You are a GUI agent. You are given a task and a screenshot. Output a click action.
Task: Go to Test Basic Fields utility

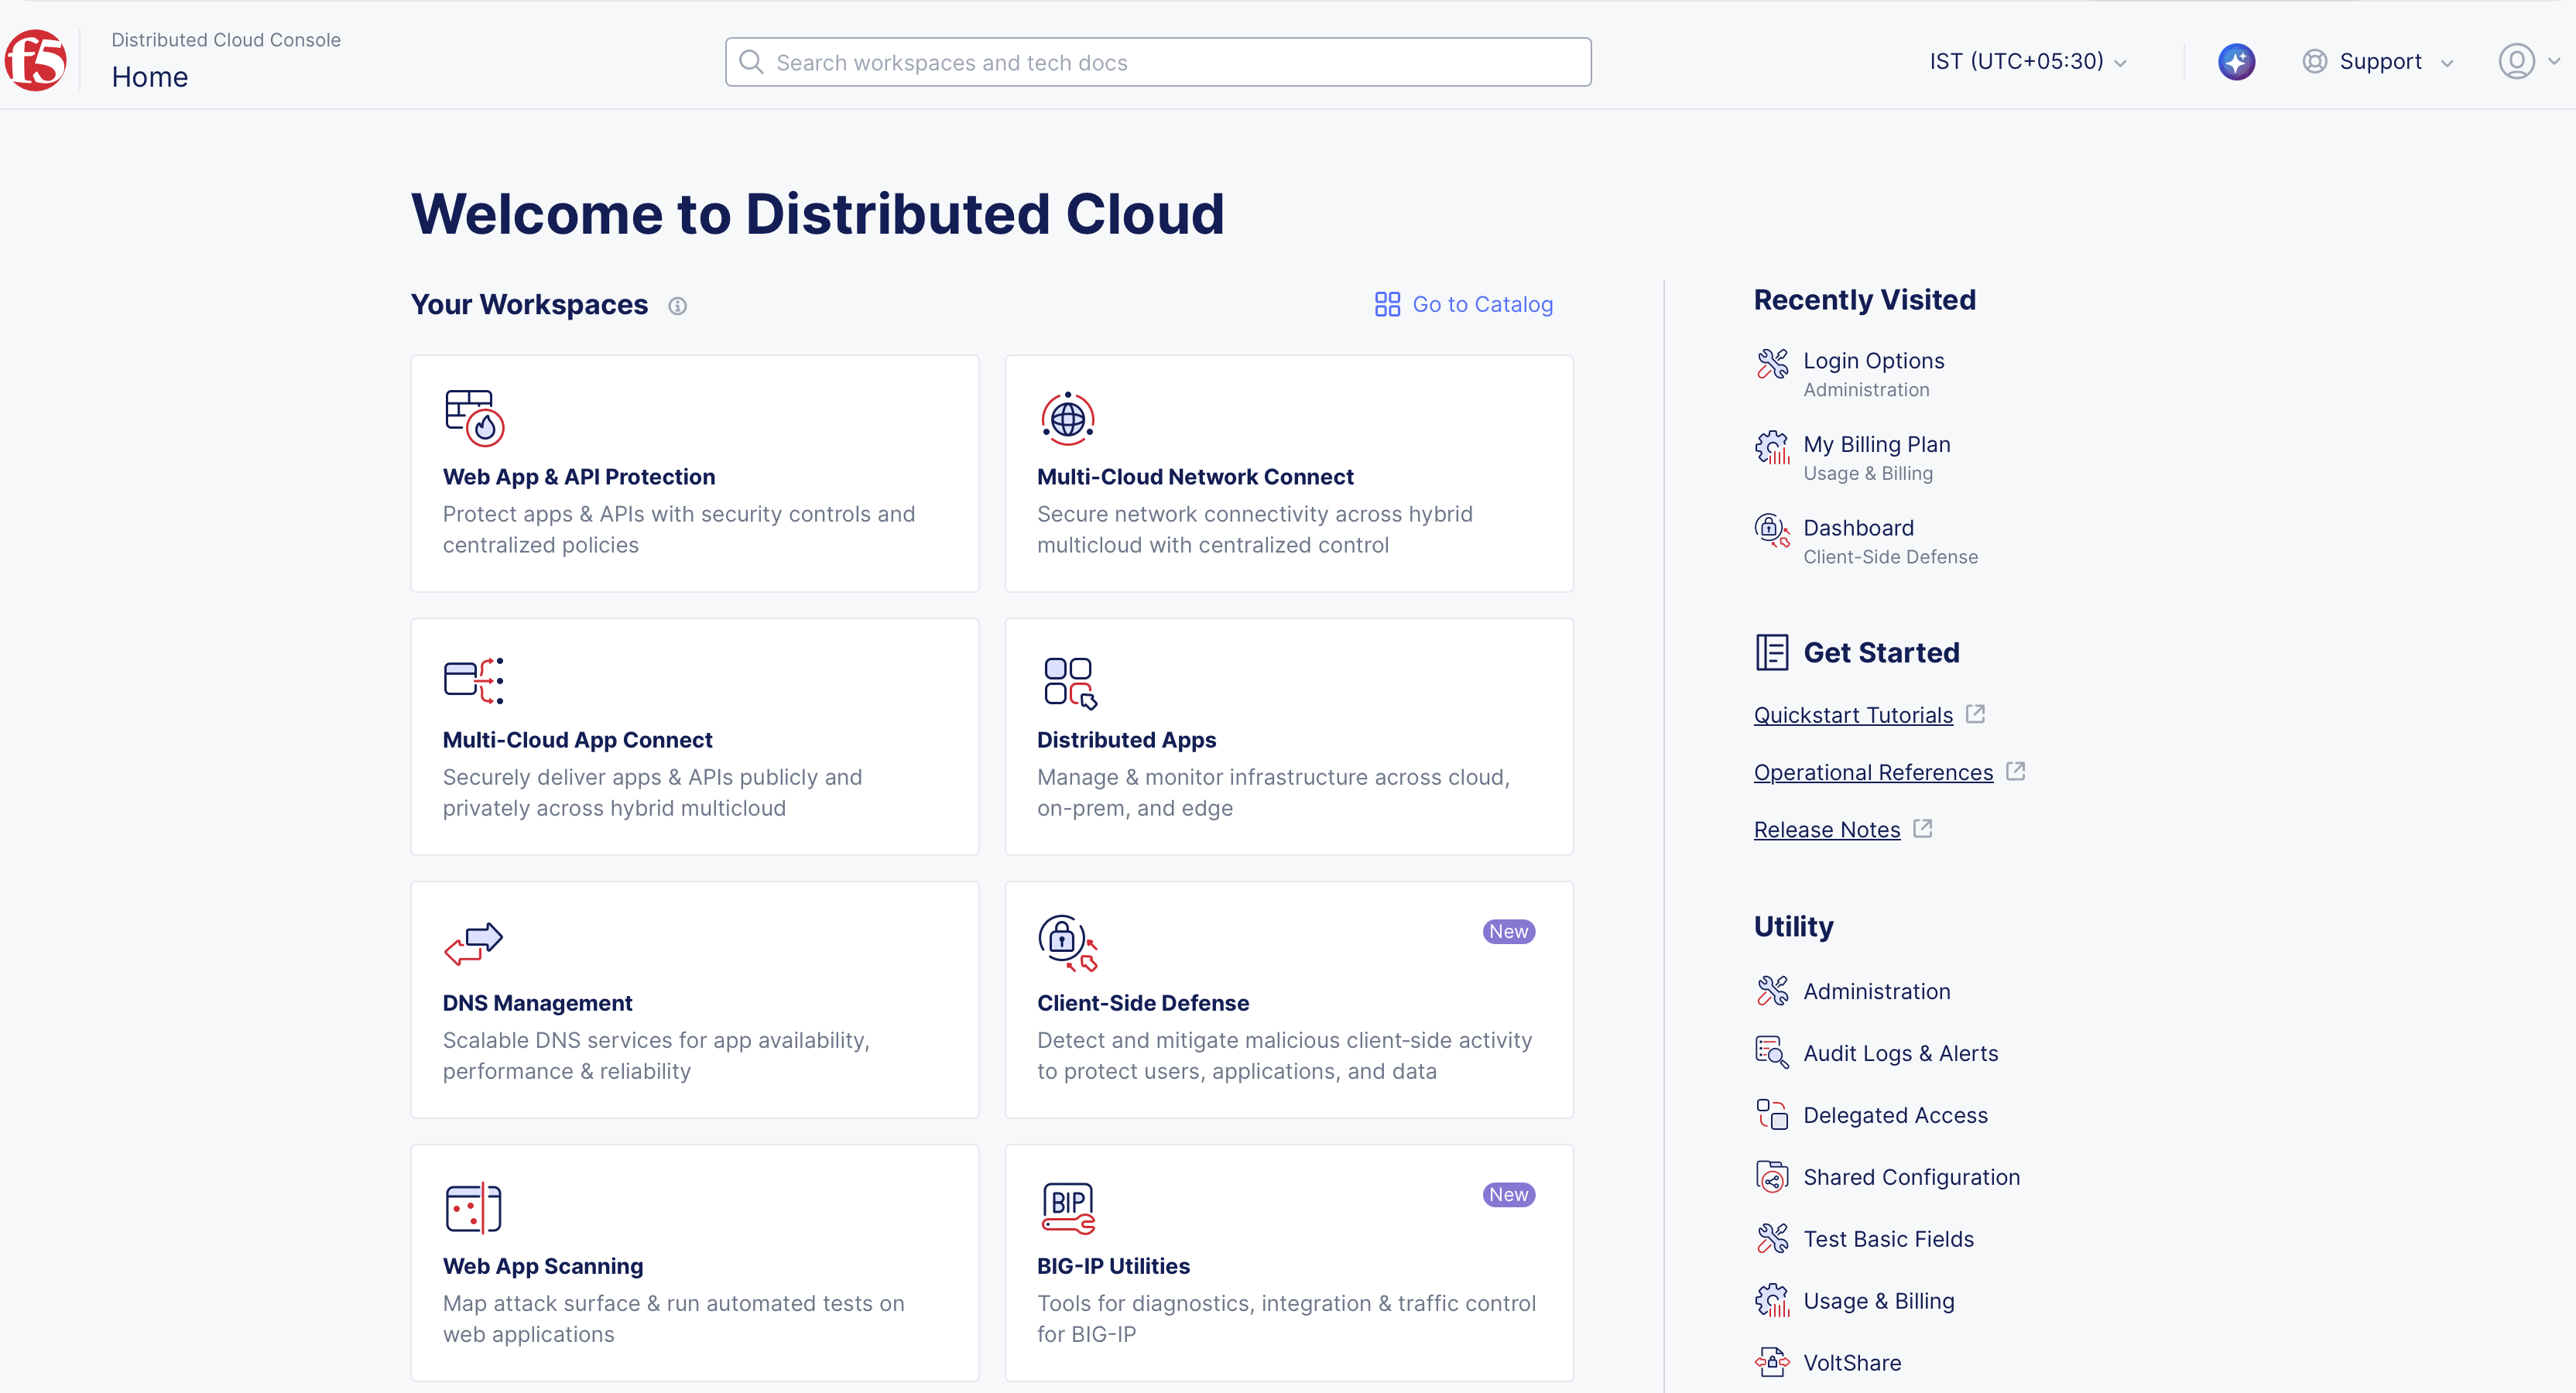[1888, 1239]
